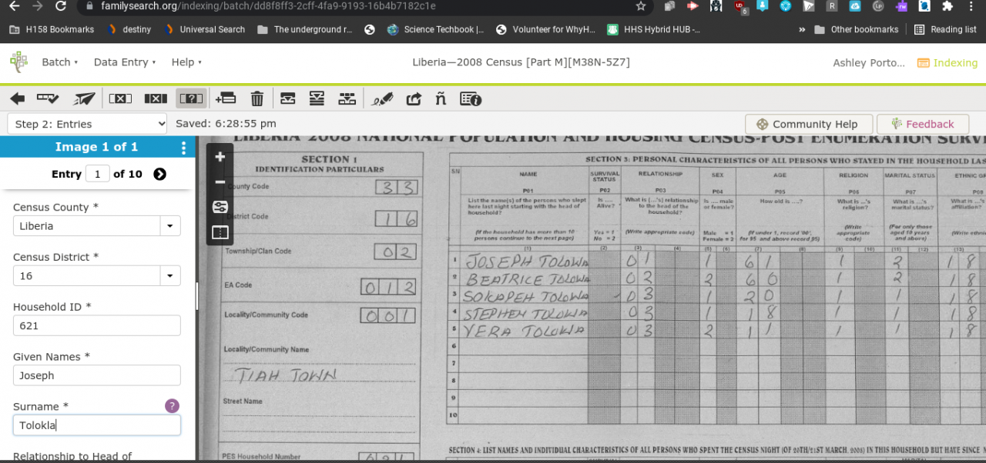Click the back arrow in the indexing toolbar
986x463 pixels.
[17, 98]
